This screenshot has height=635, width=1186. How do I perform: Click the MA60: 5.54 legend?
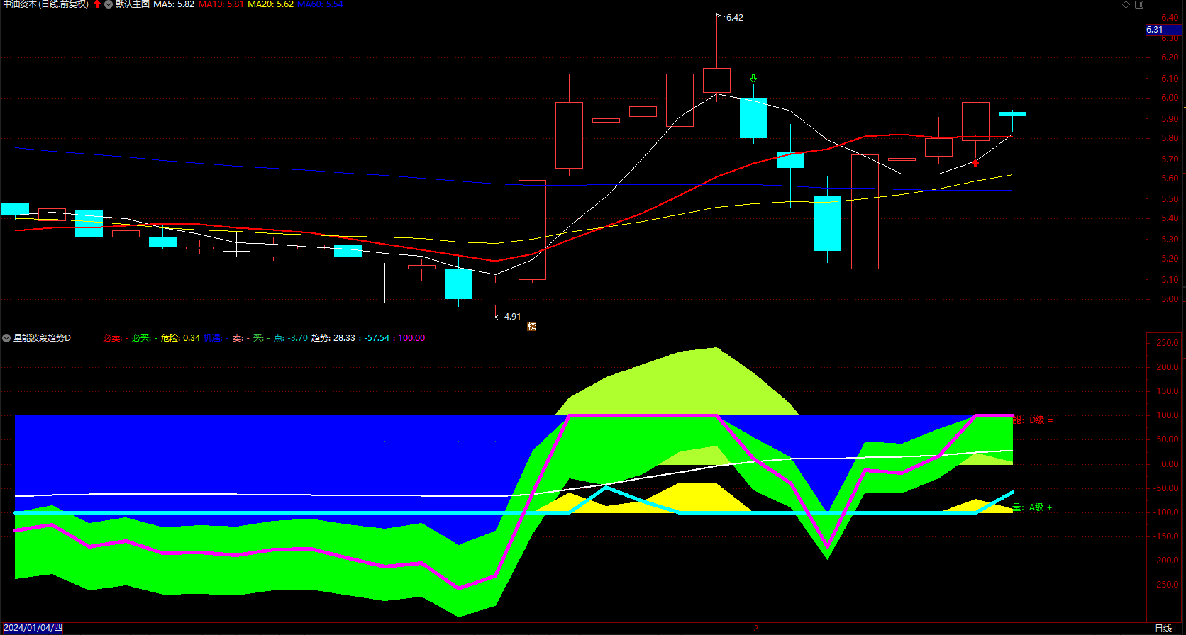coord(320,4)
